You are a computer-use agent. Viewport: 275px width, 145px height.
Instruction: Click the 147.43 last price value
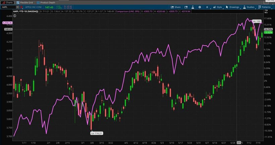click(x=49, y=7)
